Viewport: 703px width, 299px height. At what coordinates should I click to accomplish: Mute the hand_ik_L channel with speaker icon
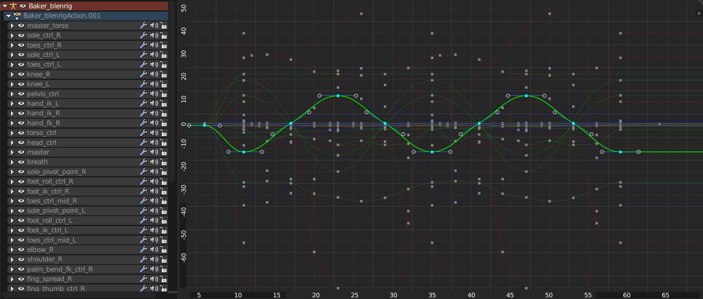(x=154, y=103)
